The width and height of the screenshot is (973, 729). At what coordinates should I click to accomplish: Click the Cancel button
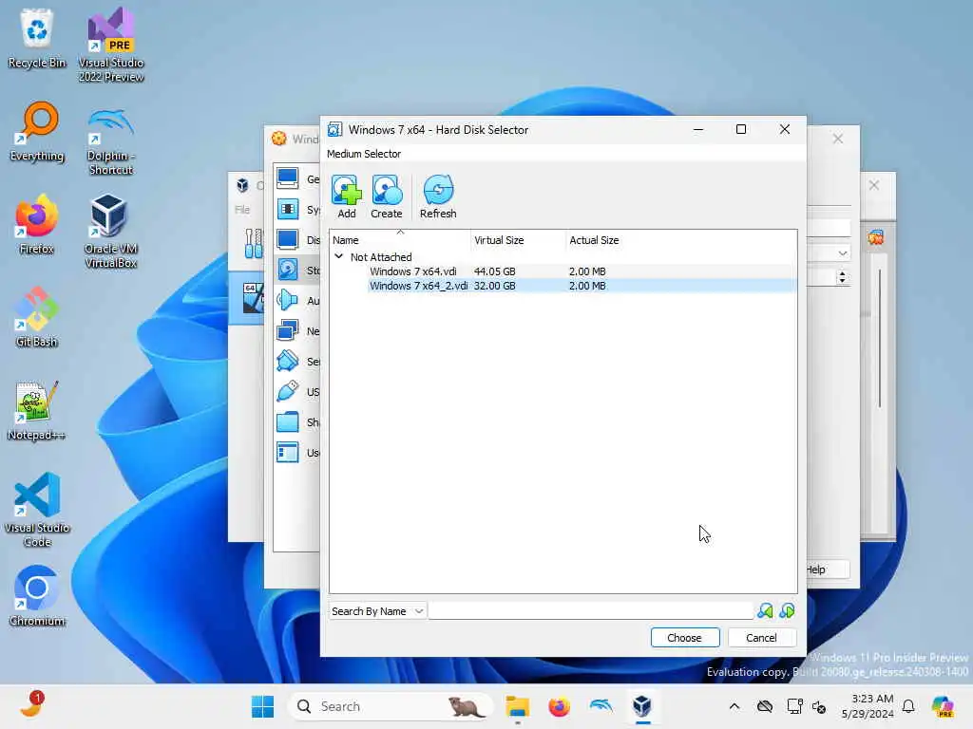coord(761,638)
